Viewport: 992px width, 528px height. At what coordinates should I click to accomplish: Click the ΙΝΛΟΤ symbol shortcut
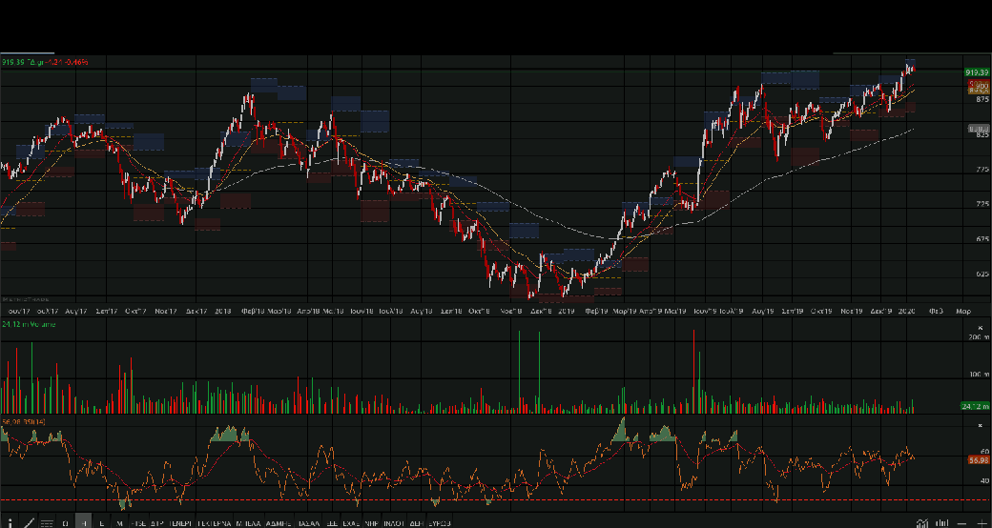coord(392,522)
